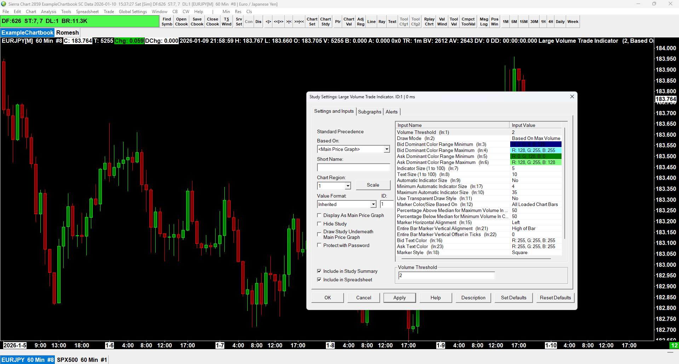Select the Ptr pointer tool
The width and height of the screenshot is (679, 364).
(338, 22)
